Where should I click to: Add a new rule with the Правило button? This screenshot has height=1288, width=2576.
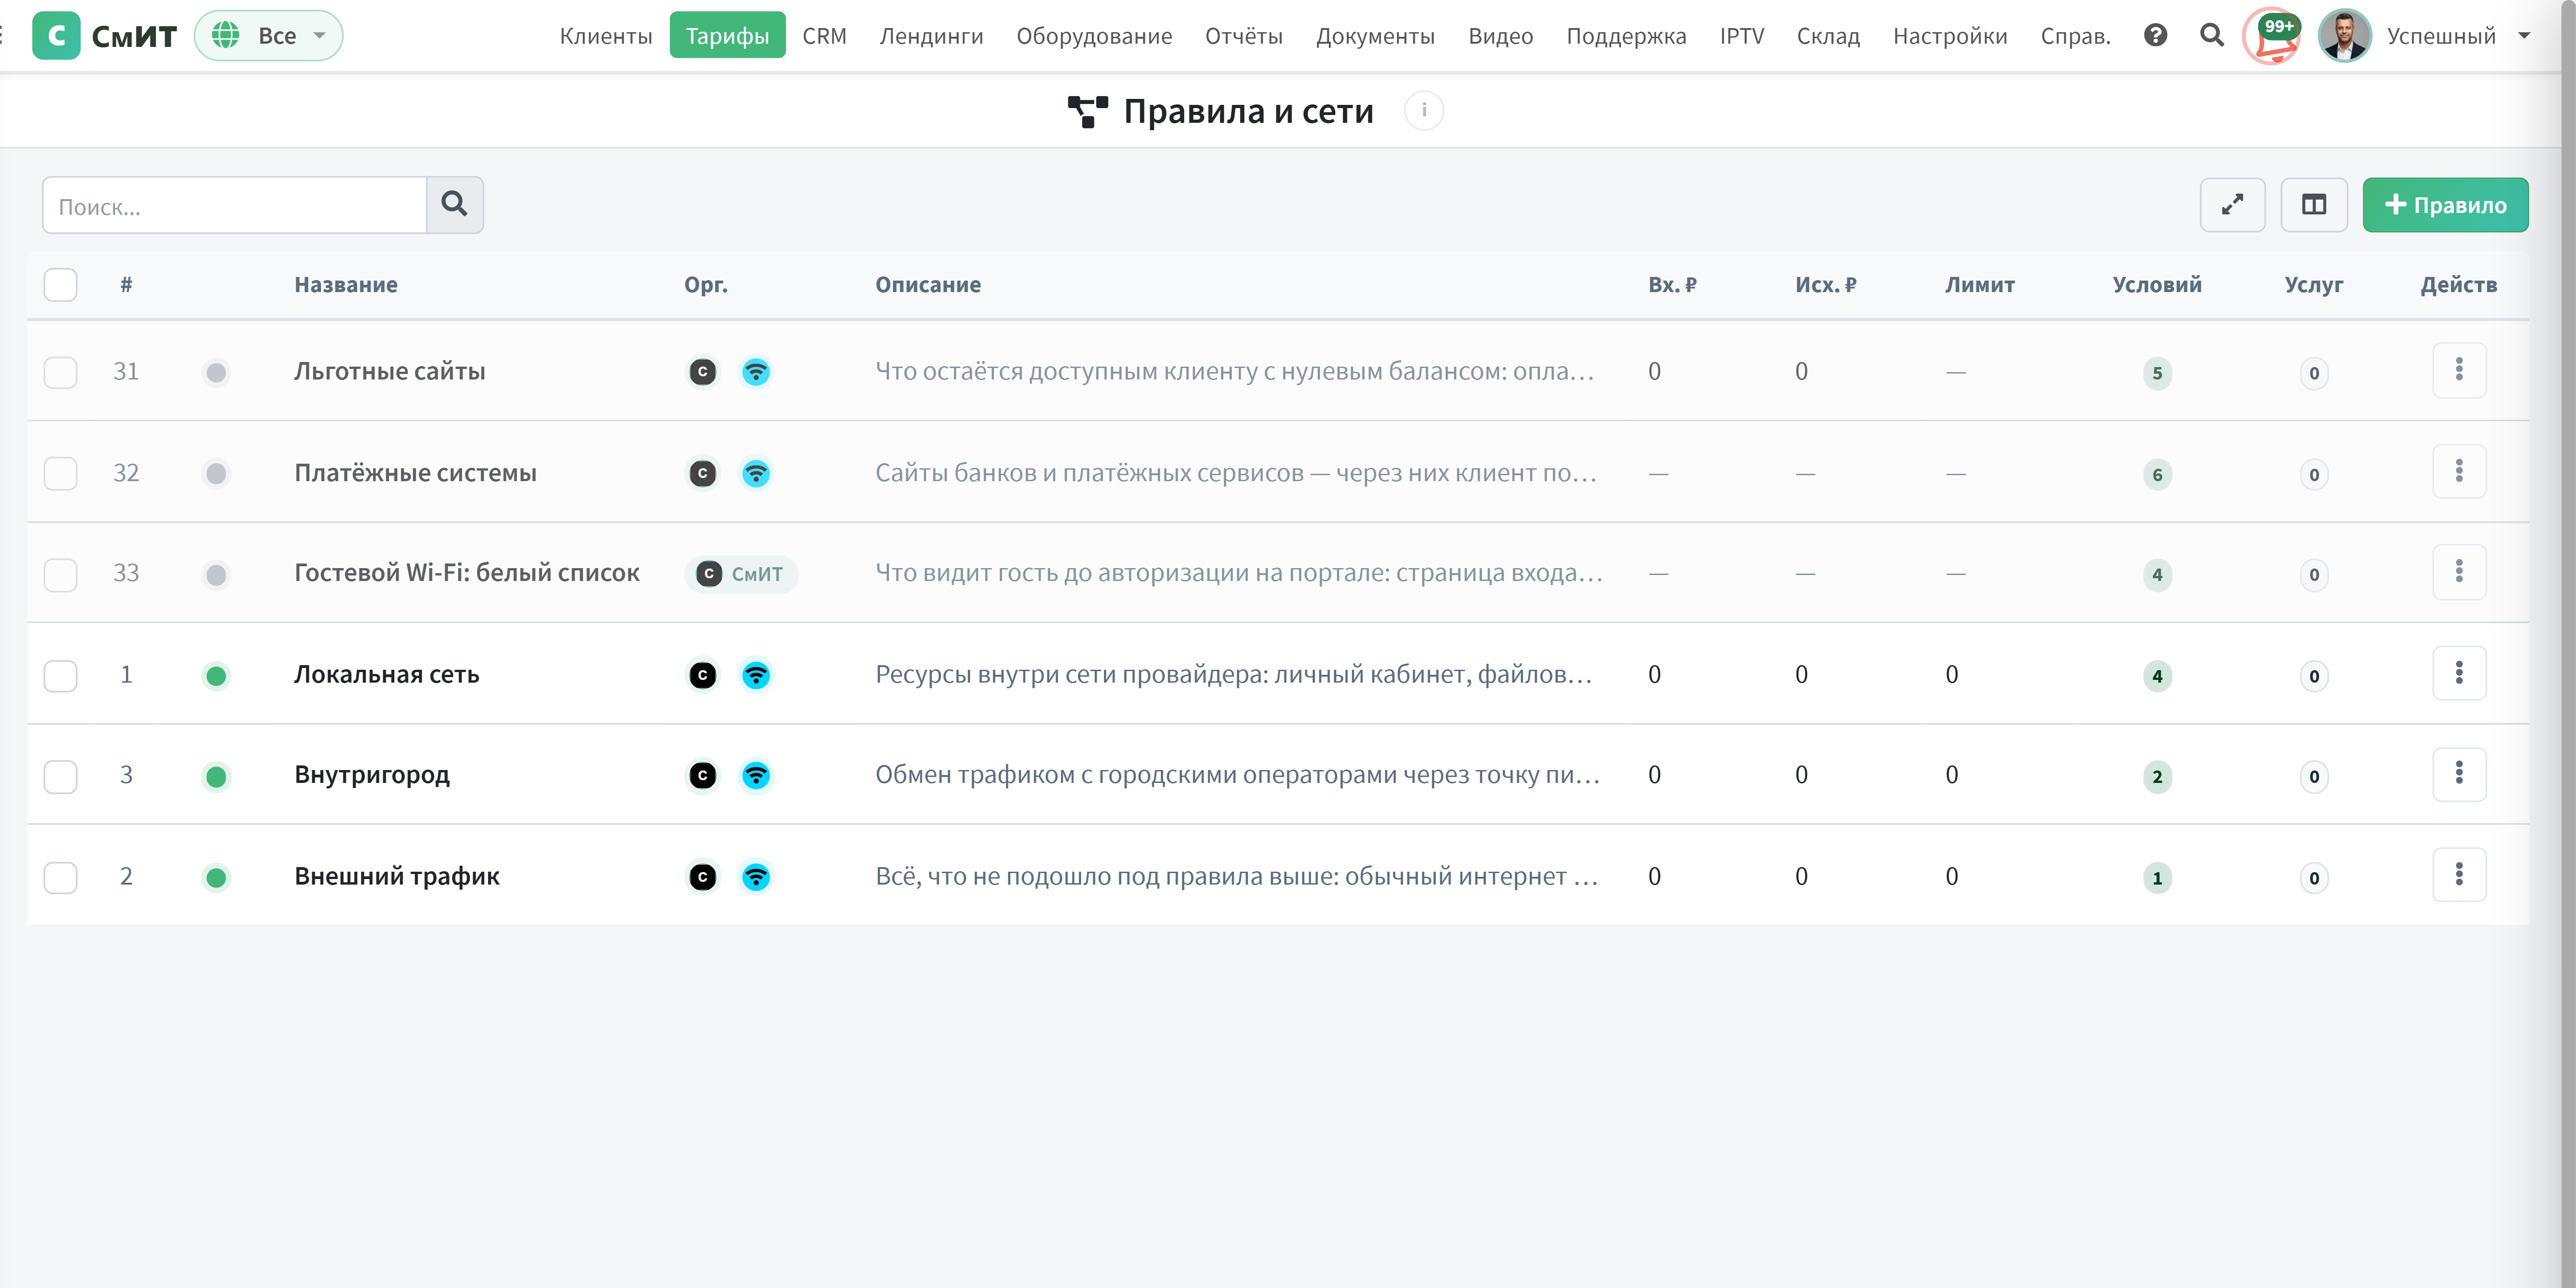tap(2445, 205)
